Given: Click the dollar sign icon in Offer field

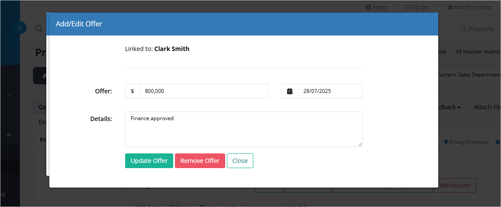Looking at the screenshot, I should coord(132,91).
